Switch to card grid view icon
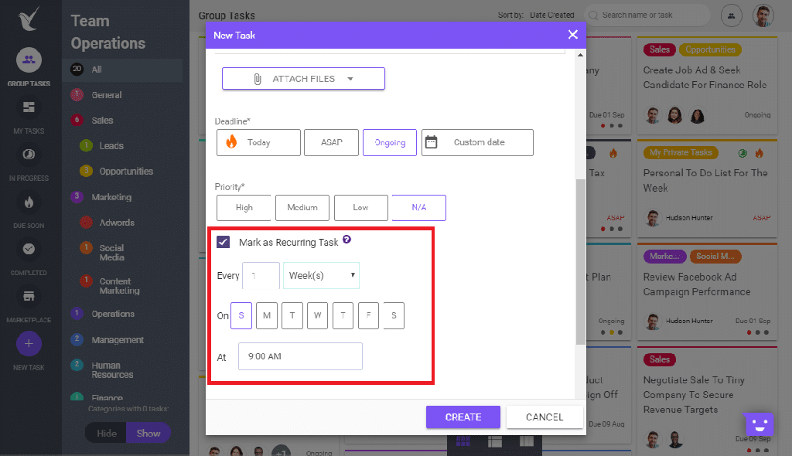 click(x=463, y=441)
